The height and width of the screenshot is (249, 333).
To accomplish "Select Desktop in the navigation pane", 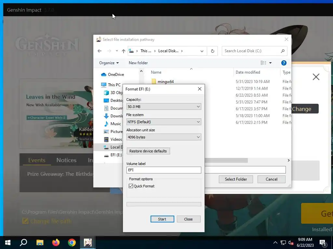I will point(113,101).
